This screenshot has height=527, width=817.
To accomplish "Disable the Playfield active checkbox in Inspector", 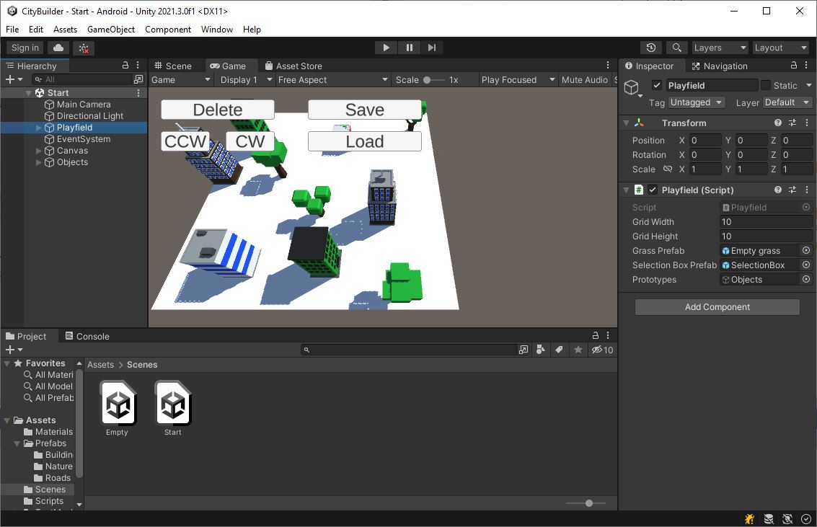I will [x=658, y=84].
